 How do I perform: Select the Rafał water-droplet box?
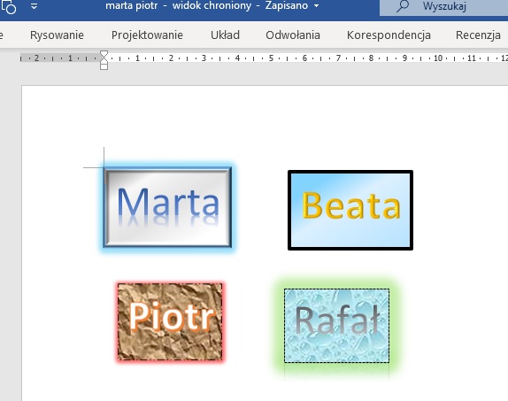337,326
